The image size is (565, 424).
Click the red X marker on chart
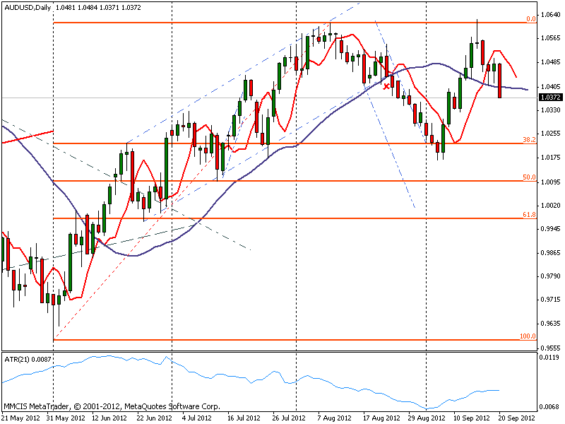coord(386,86)
